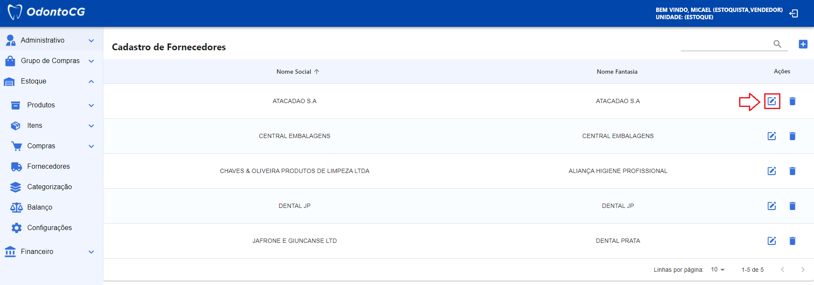Screen dimensions: 814x285
Task: Expand the Administrativo menu
Action: click(51, 40)
